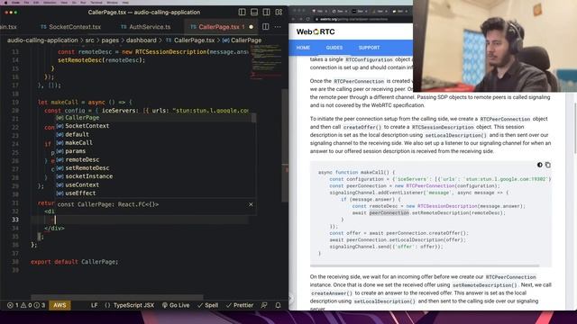Open problems errors and warnings status indicator

pos(26,305)
